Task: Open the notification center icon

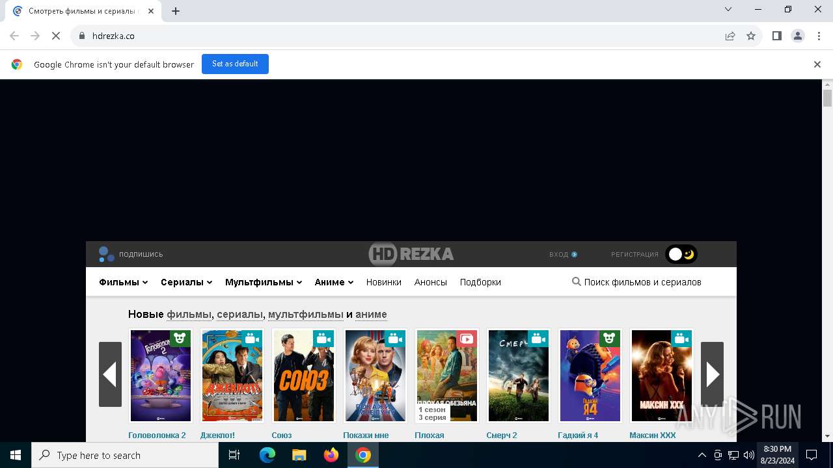Action: pyautogui.click(x=812, y=455)
